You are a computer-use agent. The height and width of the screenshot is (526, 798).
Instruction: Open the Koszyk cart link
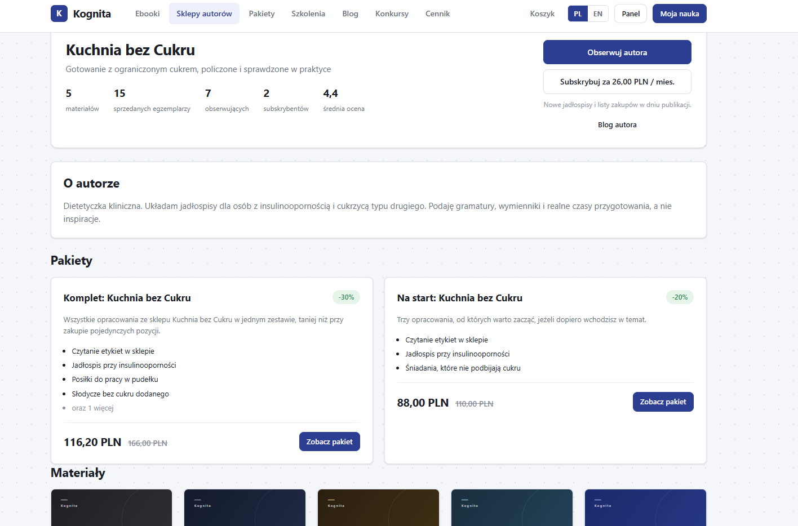point(542,14)
